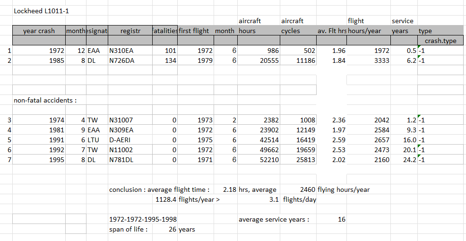
Task: Click aircraft hours value 52210
Action: point(259,160)
